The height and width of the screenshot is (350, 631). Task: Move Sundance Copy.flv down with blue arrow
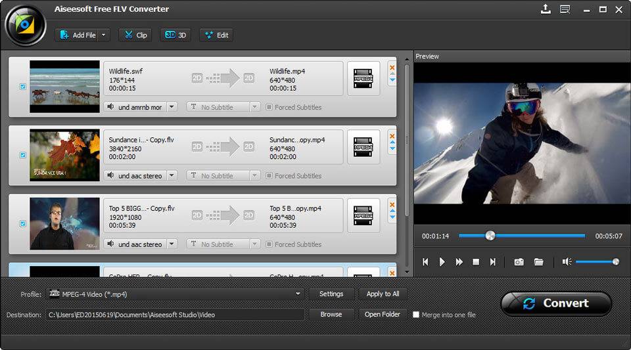coord(392,149)
